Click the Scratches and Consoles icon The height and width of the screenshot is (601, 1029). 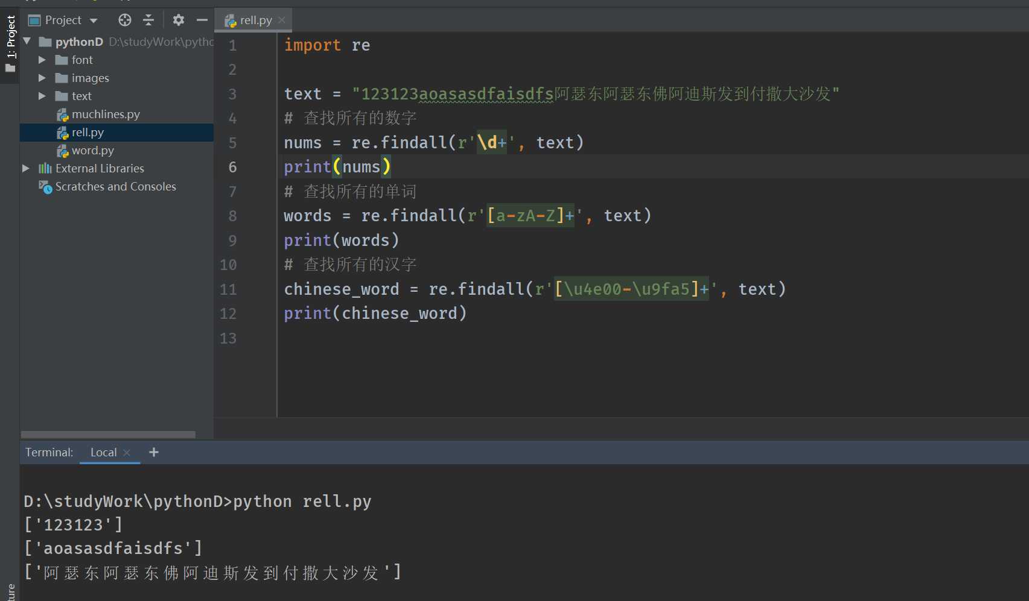(45, 187)
